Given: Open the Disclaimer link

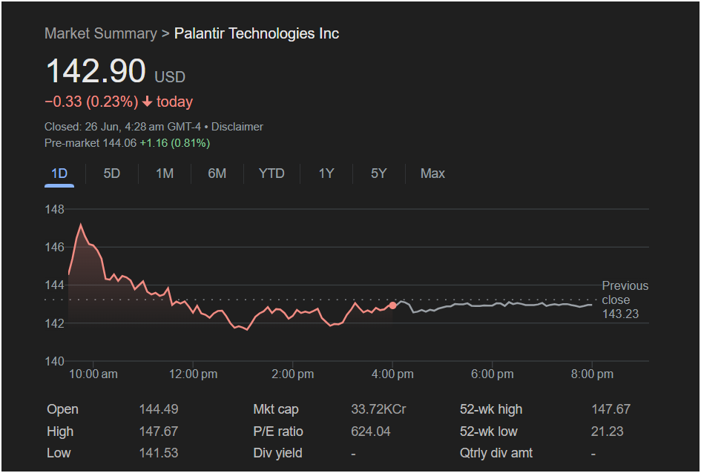Looking at the screenshot, I should [237, 127].
